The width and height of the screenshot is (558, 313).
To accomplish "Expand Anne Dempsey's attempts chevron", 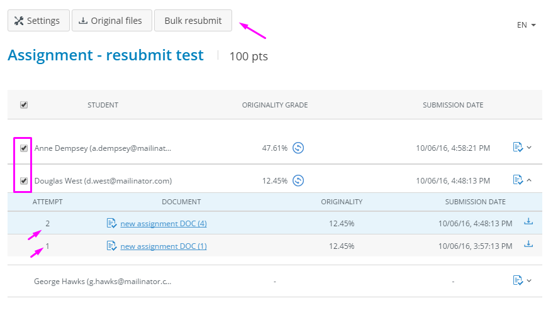I will point(529,148).
